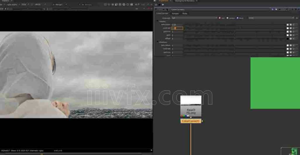
Task: Click node graph mini-map in corner
Action: coord(290,151)
